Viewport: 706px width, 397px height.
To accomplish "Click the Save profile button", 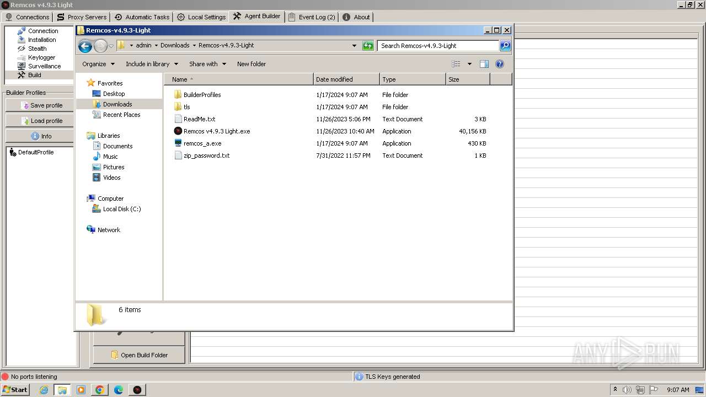I will click(x=40, y=105).
